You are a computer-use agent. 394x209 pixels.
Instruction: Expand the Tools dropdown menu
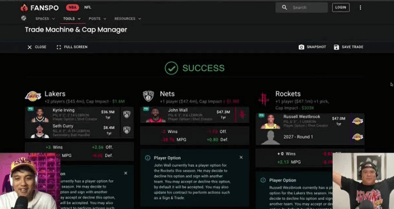[72, 19]
